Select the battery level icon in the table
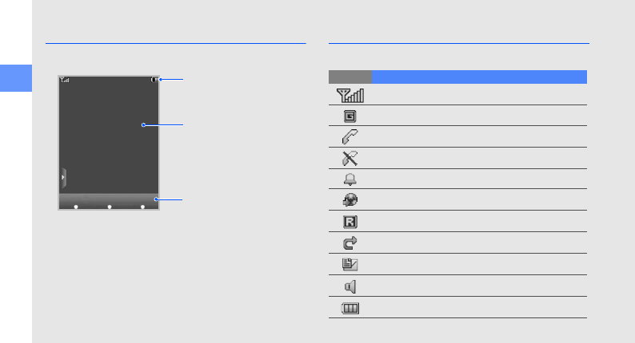 tap(349, 308)
